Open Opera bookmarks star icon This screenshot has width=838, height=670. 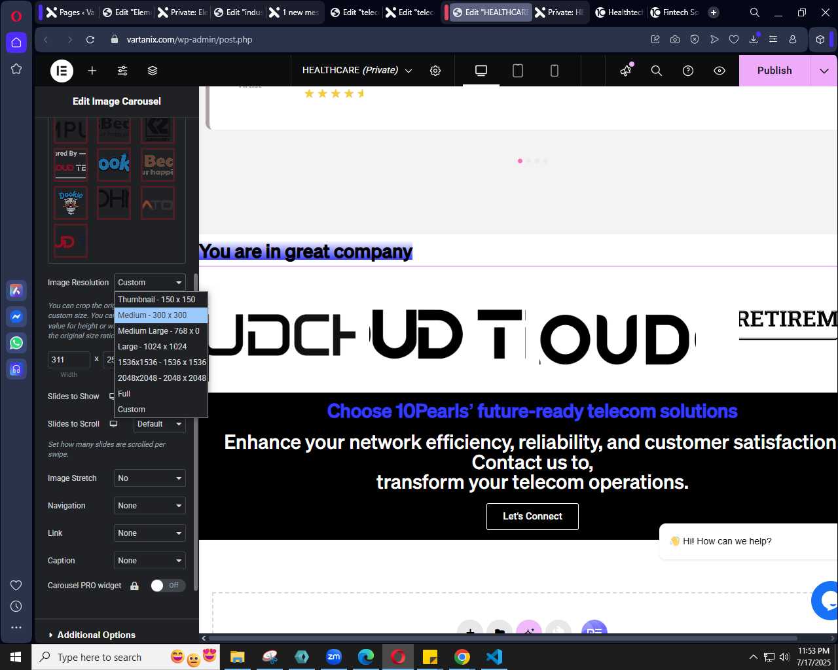point(16,69)
